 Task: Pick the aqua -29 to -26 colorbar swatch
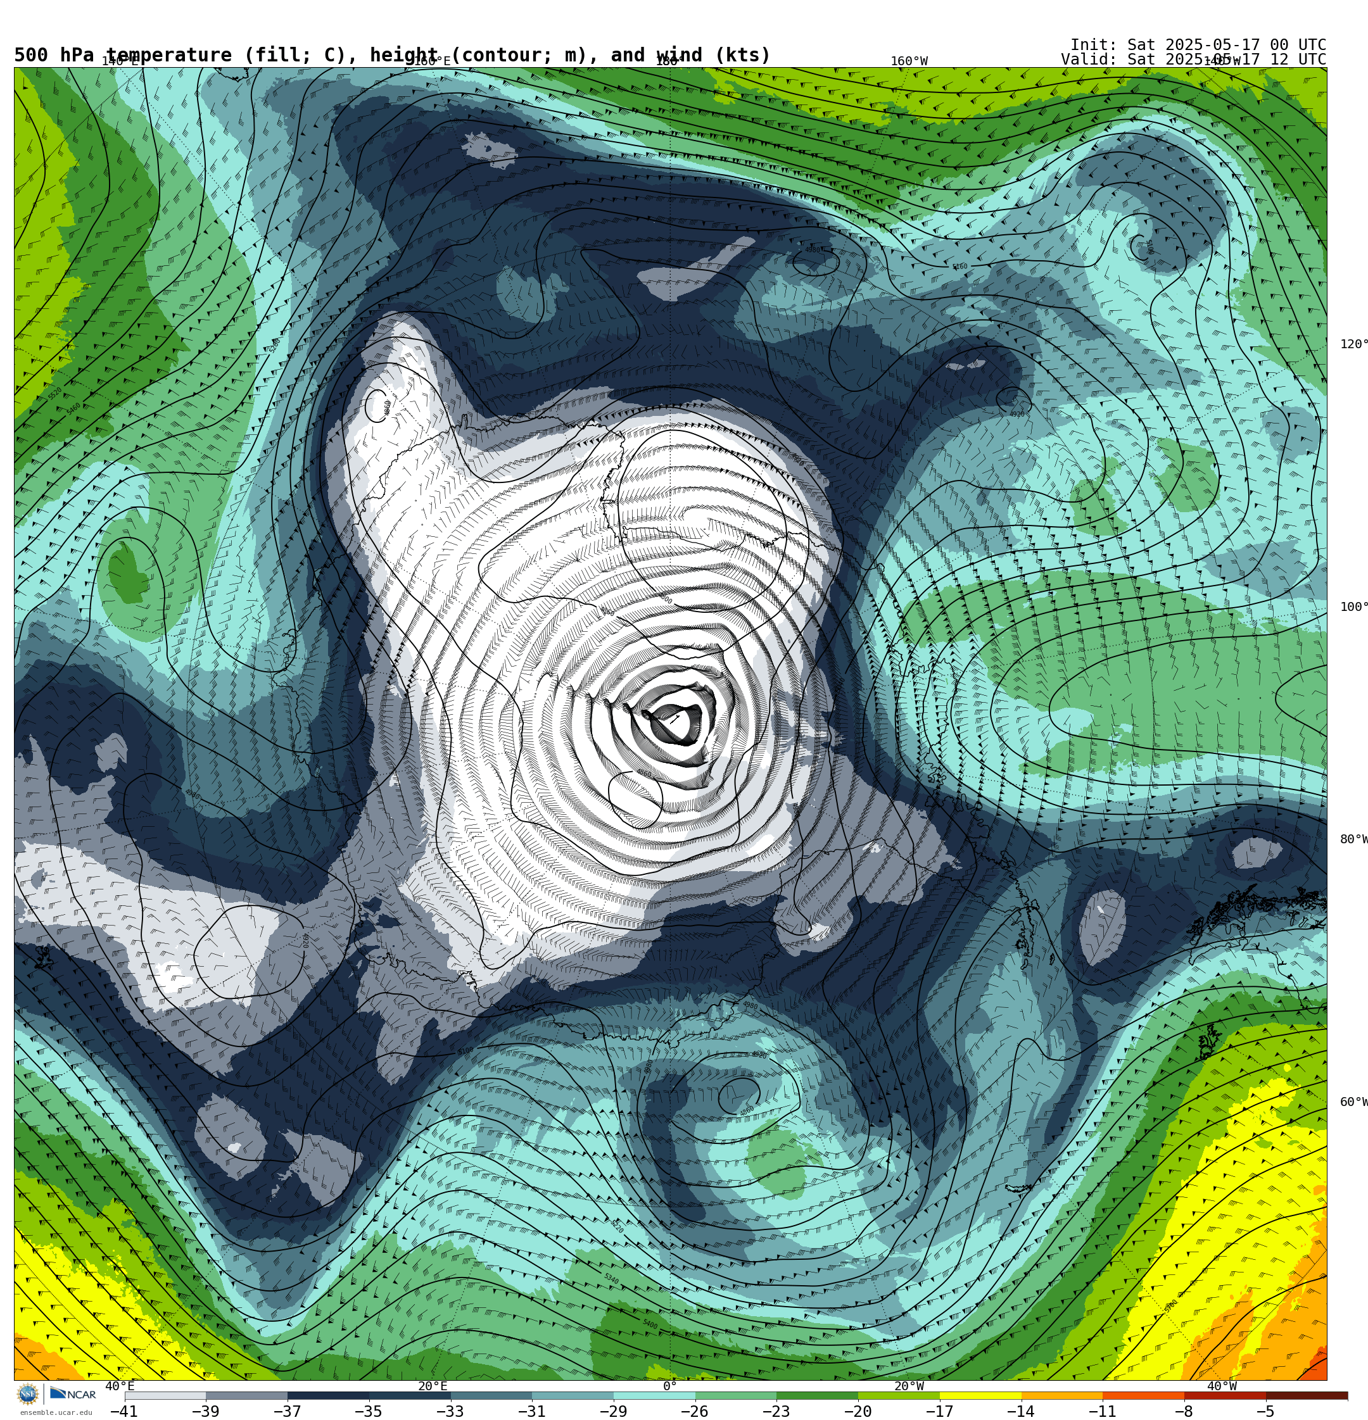point(655,1395)
